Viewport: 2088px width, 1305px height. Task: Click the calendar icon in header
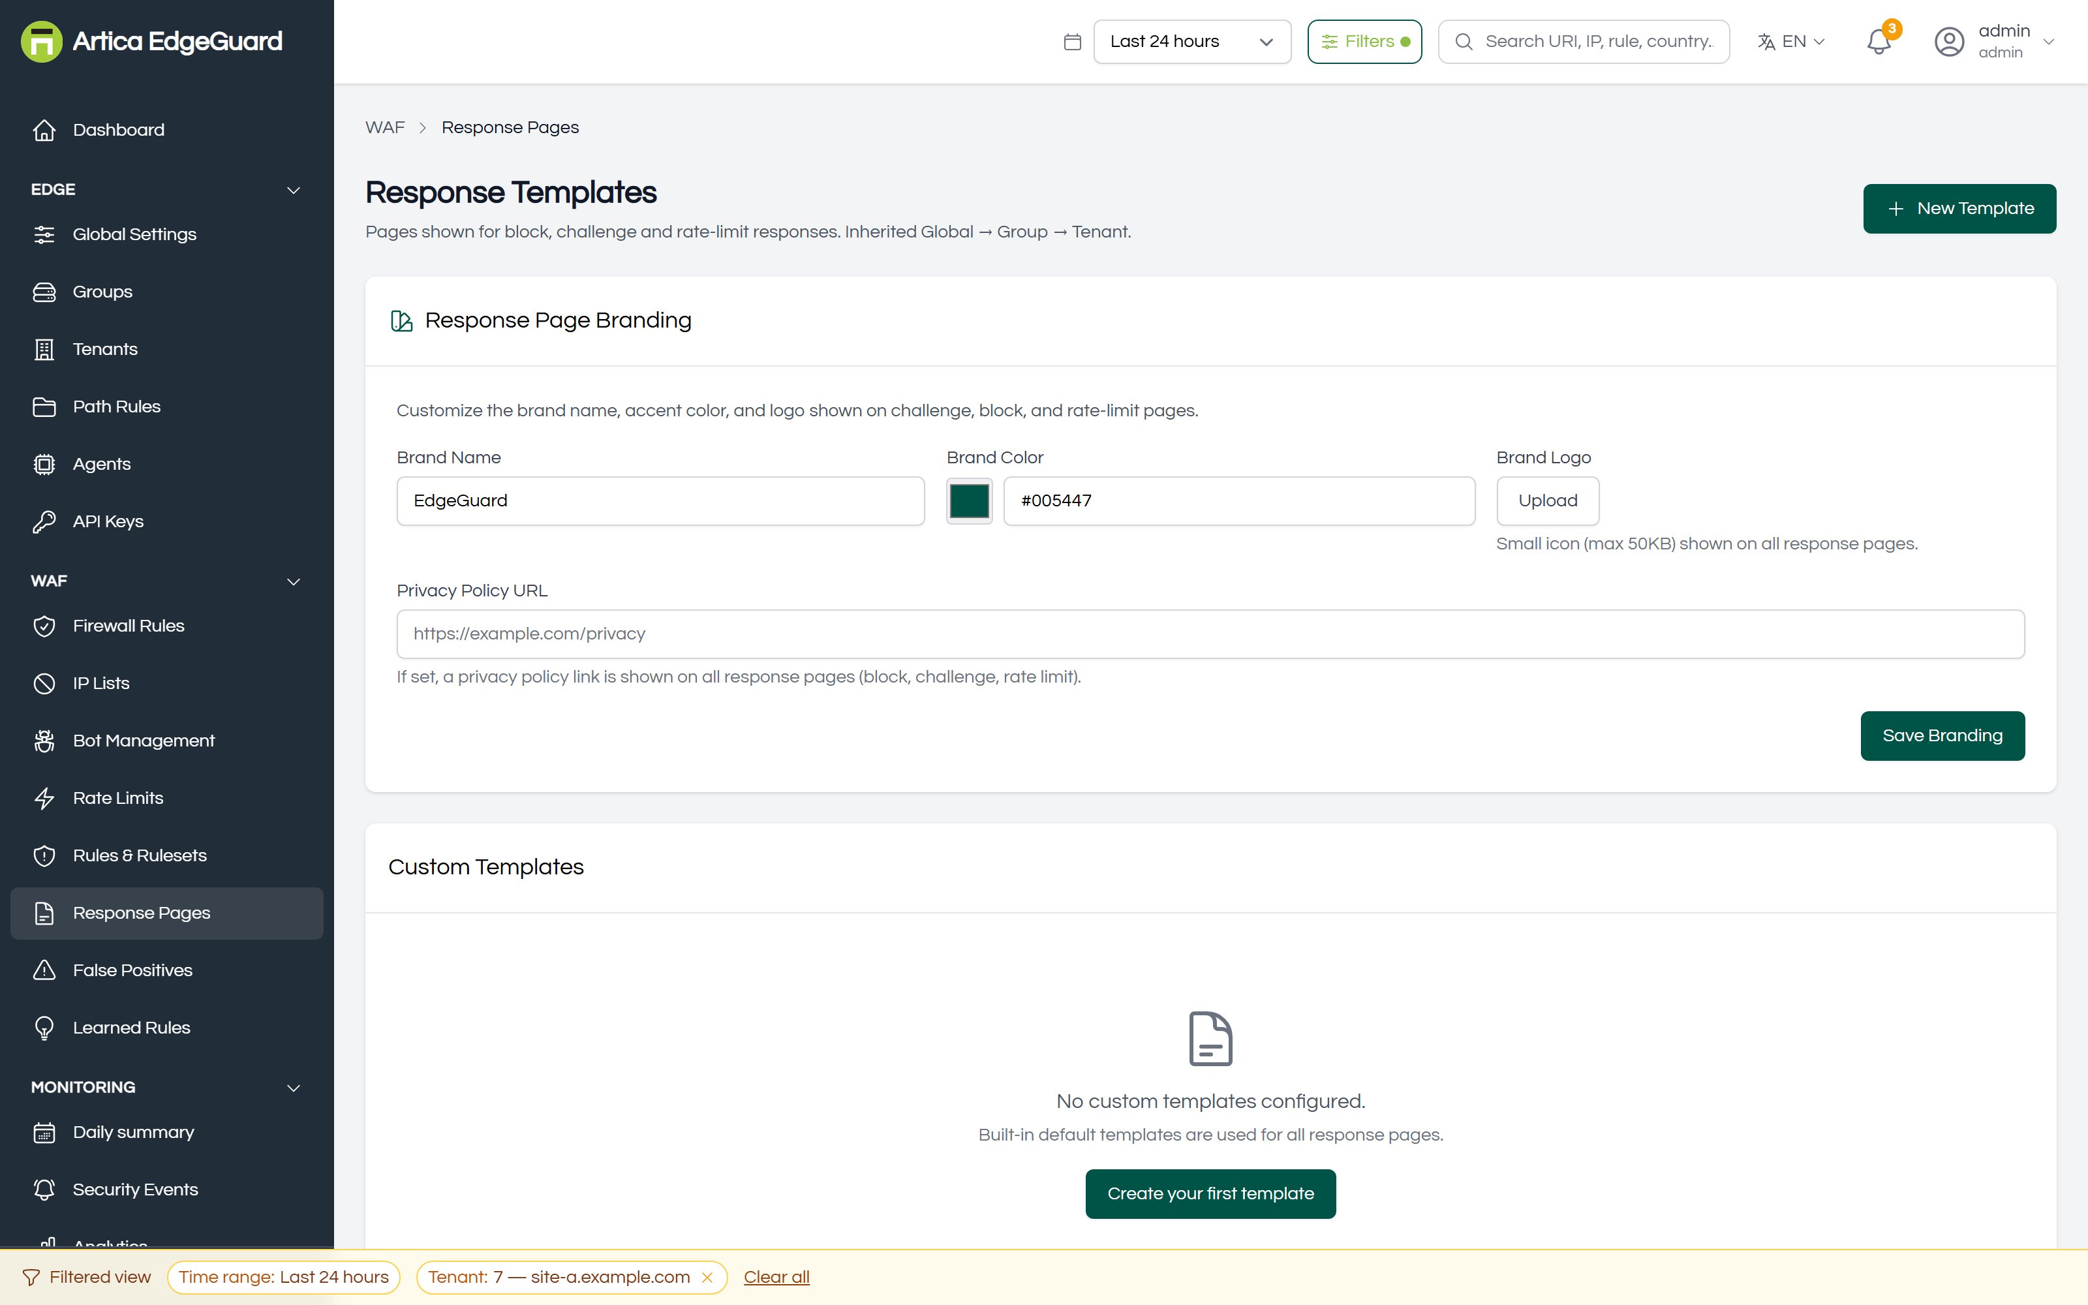pos(1071,41)
